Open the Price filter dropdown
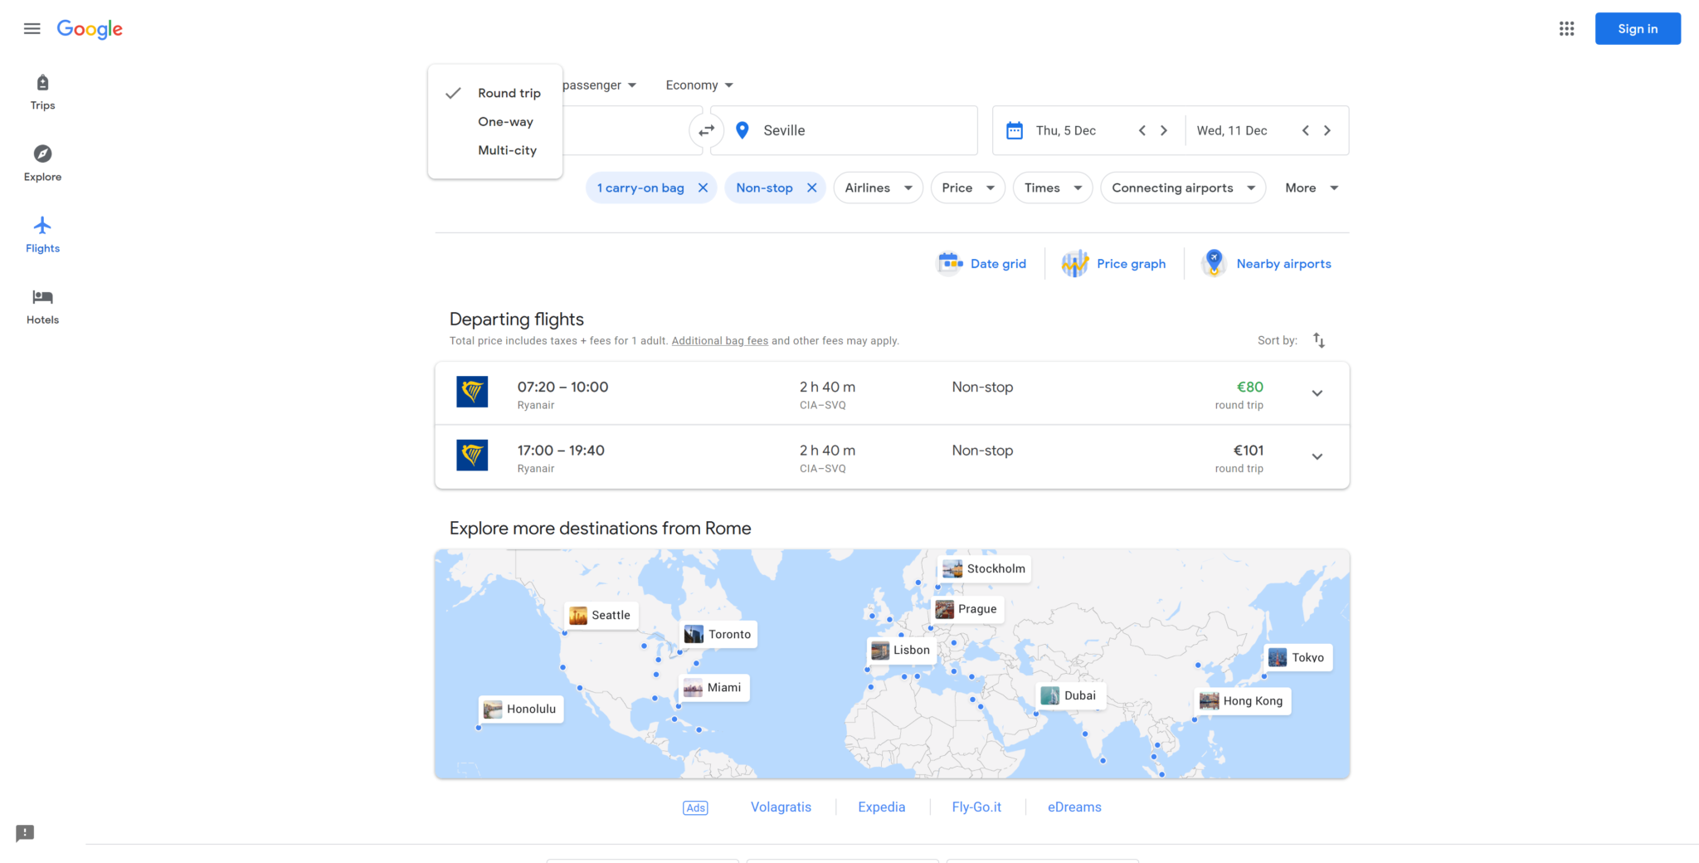The image size is (1699, 863). 968,188
